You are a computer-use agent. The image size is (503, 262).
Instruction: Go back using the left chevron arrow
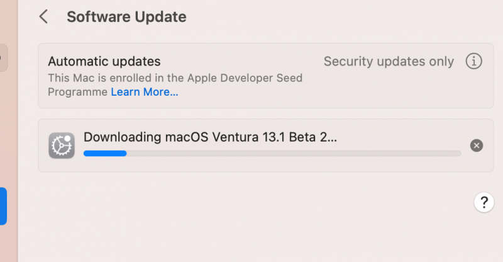tap(43, 17)
